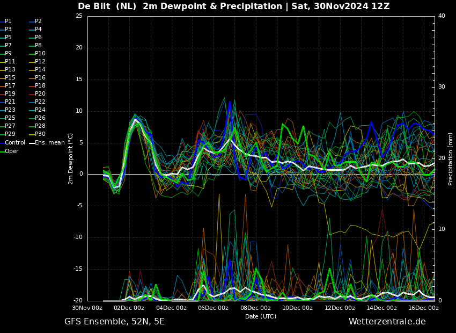The height and width of the screenshot is (333, 456).
Task: Click the Ens. mean legend entry
Action: 47,143
